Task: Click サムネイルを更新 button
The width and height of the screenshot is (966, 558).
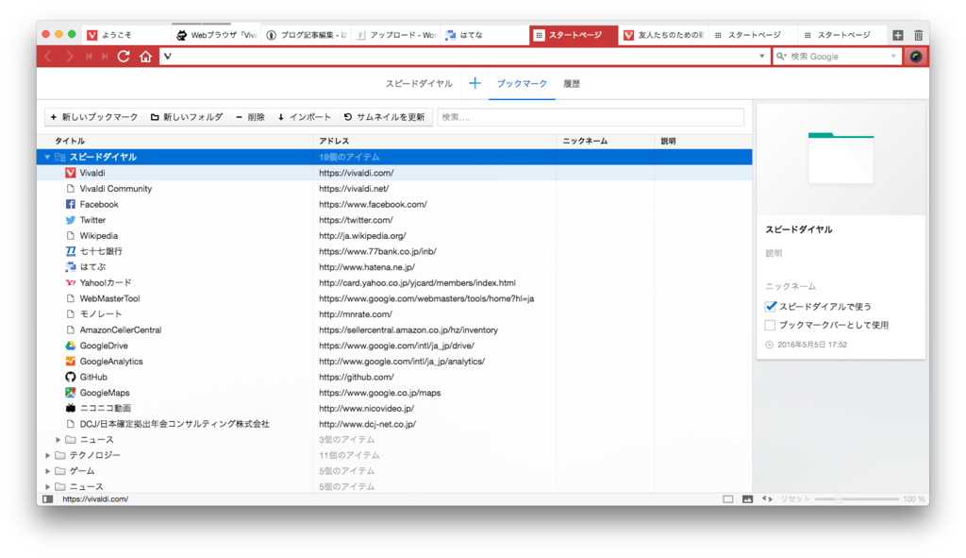Action: (385, 117)
